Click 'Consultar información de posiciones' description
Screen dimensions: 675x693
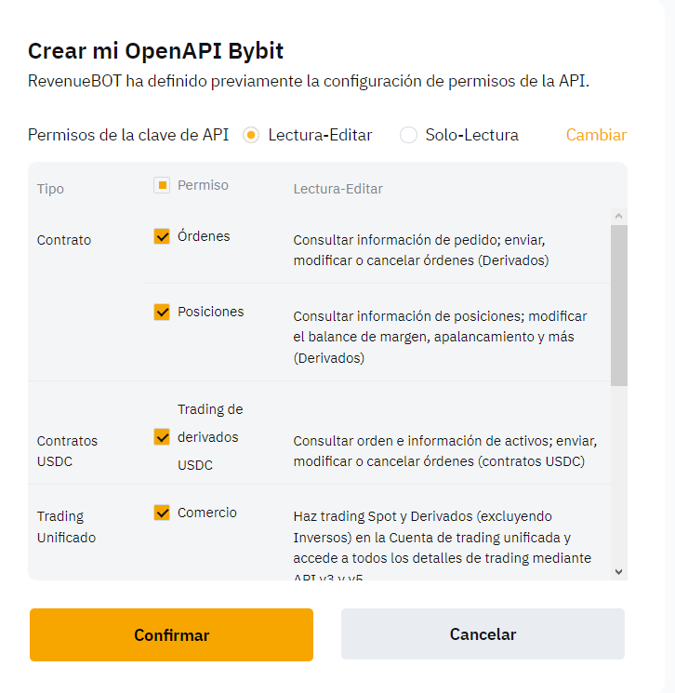pos(440,337)
